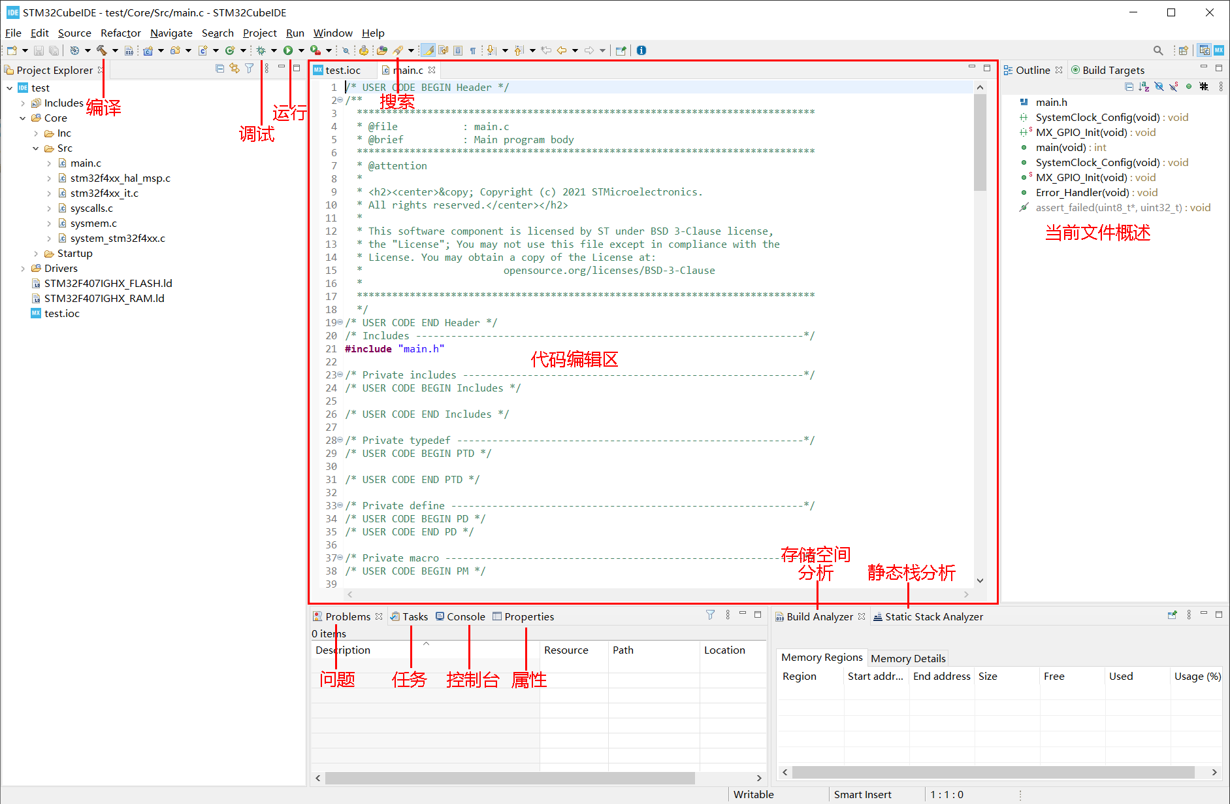The image size is (1230, 804).
Task: Select the Properties tab
Action: tap(523, 616)
